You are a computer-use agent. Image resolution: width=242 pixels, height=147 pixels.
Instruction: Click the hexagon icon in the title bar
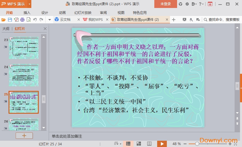click(187, 4)
